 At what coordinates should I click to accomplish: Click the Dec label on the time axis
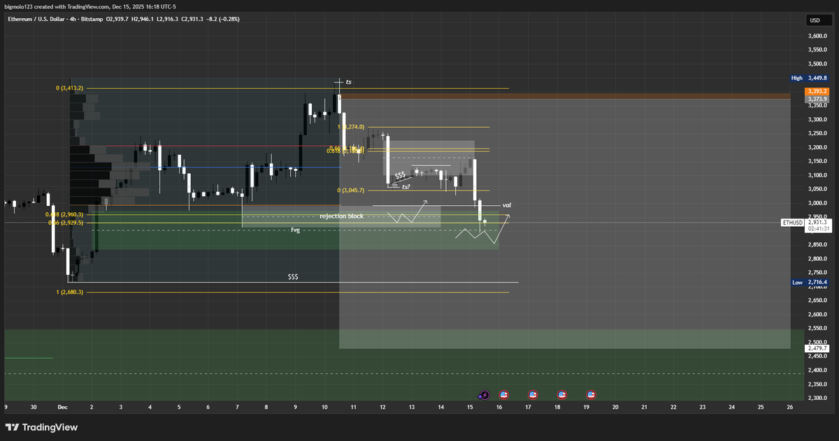[62, 406]
